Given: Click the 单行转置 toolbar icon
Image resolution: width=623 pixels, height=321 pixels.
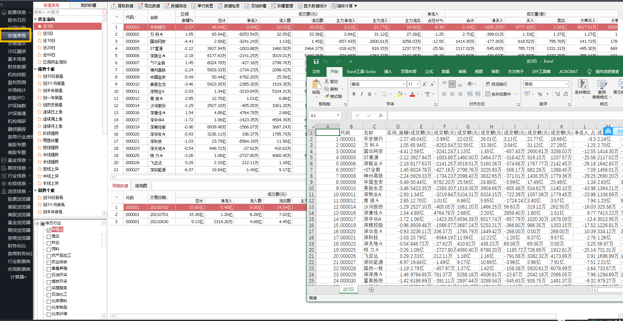Looking at the screenshot, I should pyautogui.click(x=194, y=6).
